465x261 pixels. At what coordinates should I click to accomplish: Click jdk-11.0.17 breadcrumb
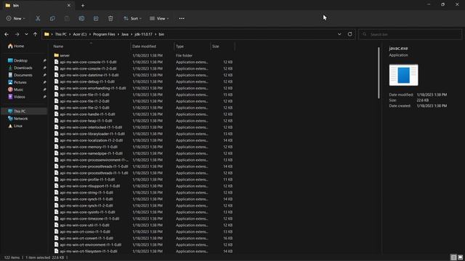pyautogui.click(x=144, y=34)
